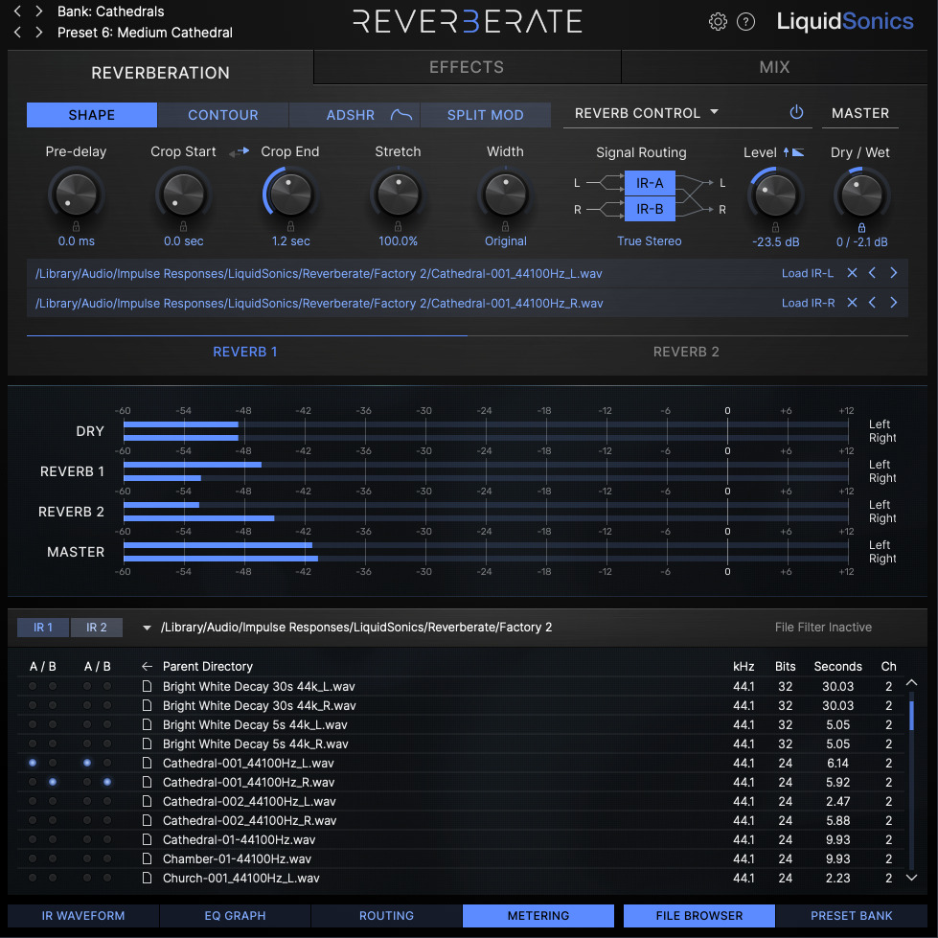Click the Parent Directory back arrow icon

[x=147, y=667]
